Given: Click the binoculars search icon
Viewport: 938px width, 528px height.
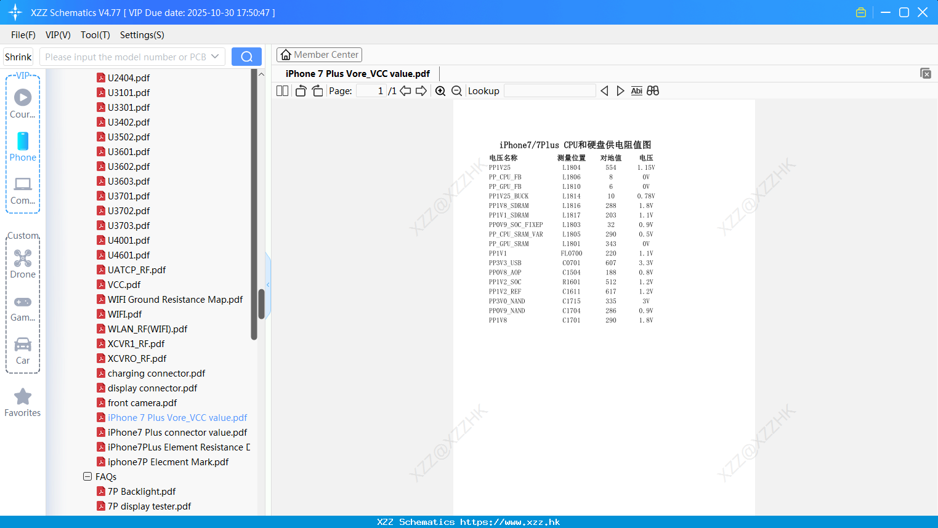Looking at the screenshot, I should 653,90.
